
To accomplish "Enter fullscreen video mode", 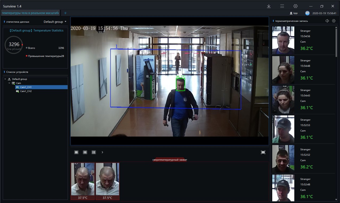I will pos(263,152).
